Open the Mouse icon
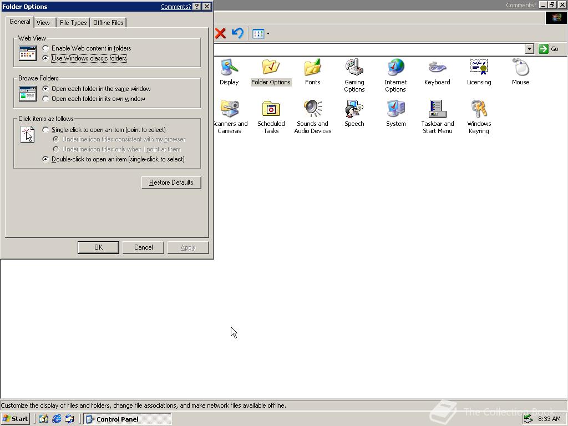This screenshot has width=568, height=426. [x=520, y=72]
